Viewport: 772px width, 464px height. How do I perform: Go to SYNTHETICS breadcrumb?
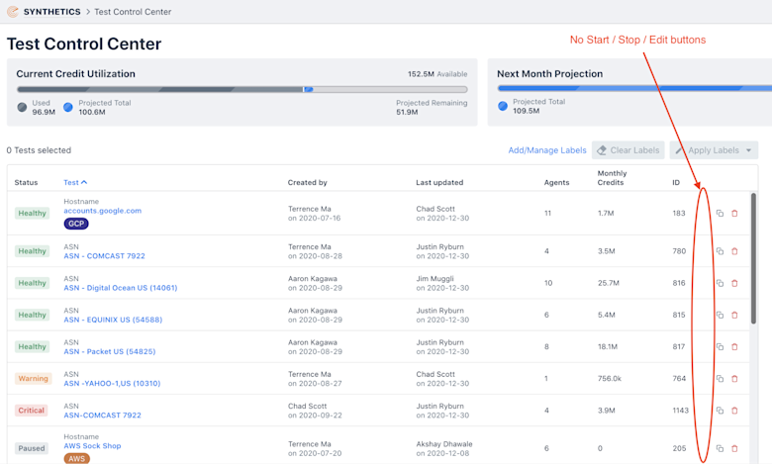[51, 11]
